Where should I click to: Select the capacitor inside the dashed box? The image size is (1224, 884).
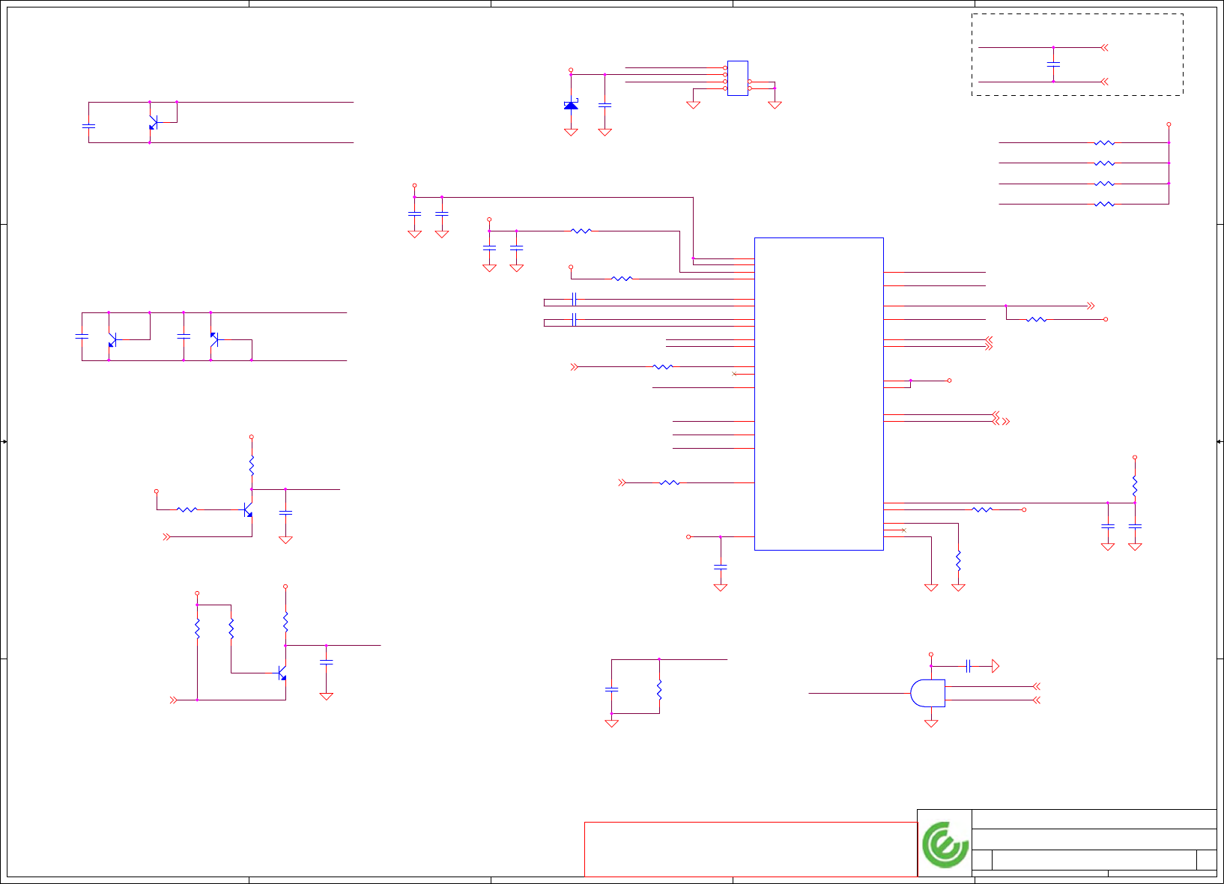tap(1053, 64)
